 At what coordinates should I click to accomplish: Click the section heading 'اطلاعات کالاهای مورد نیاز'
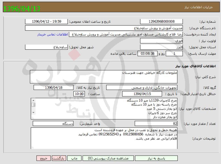pos(196,66)
